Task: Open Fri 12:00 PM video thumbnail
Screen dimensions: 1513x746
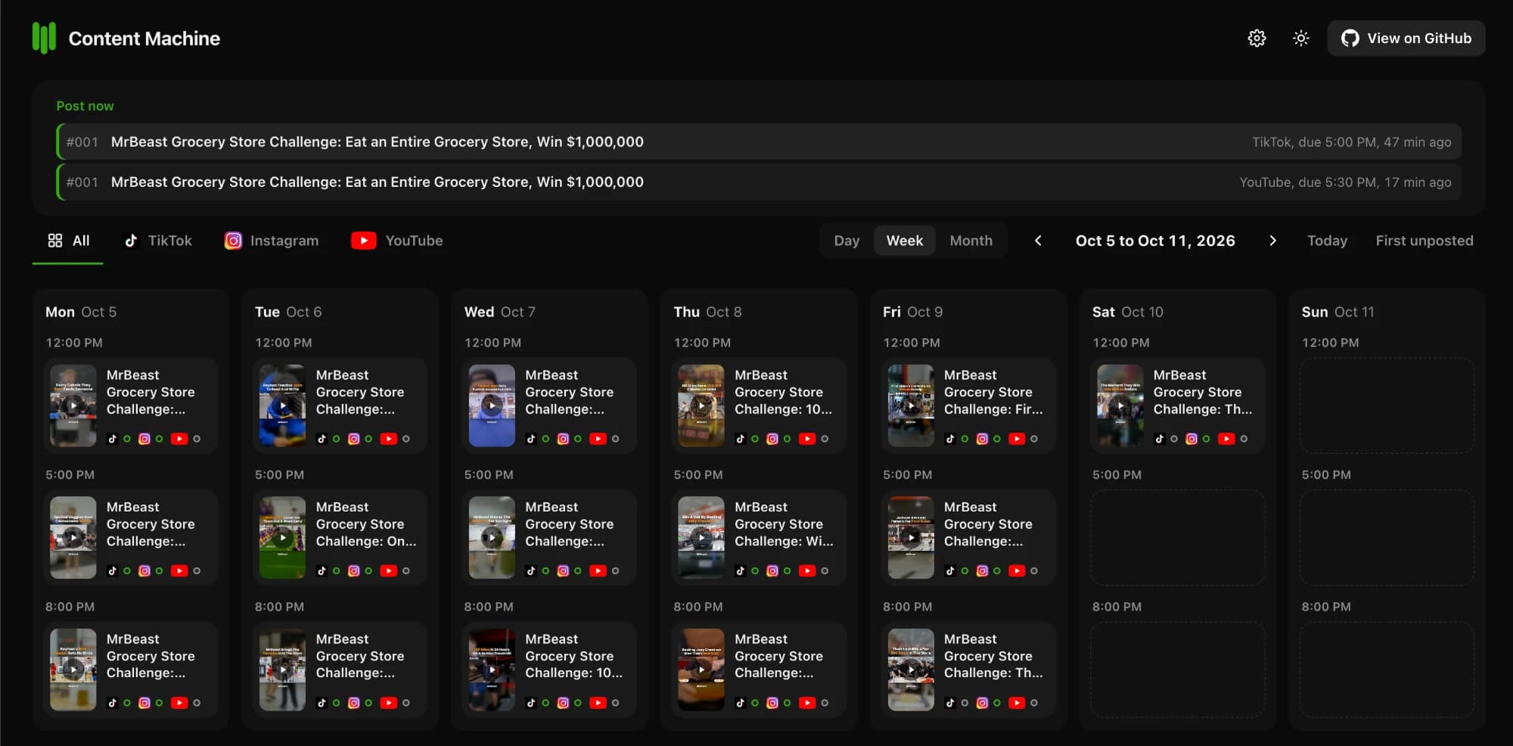Action: point(911,406)
